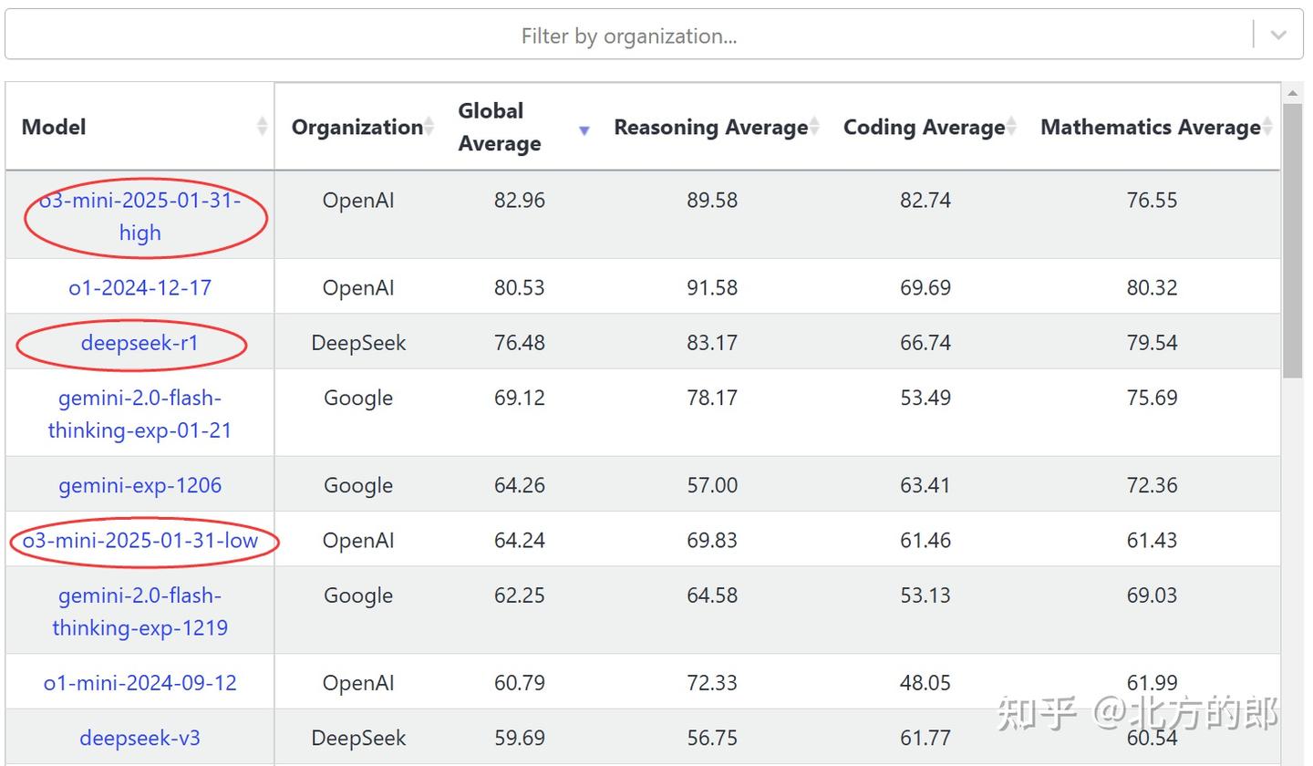Click scrollbar up arrow of table
Screen dimensions: 1313x766
[1292, 92]
